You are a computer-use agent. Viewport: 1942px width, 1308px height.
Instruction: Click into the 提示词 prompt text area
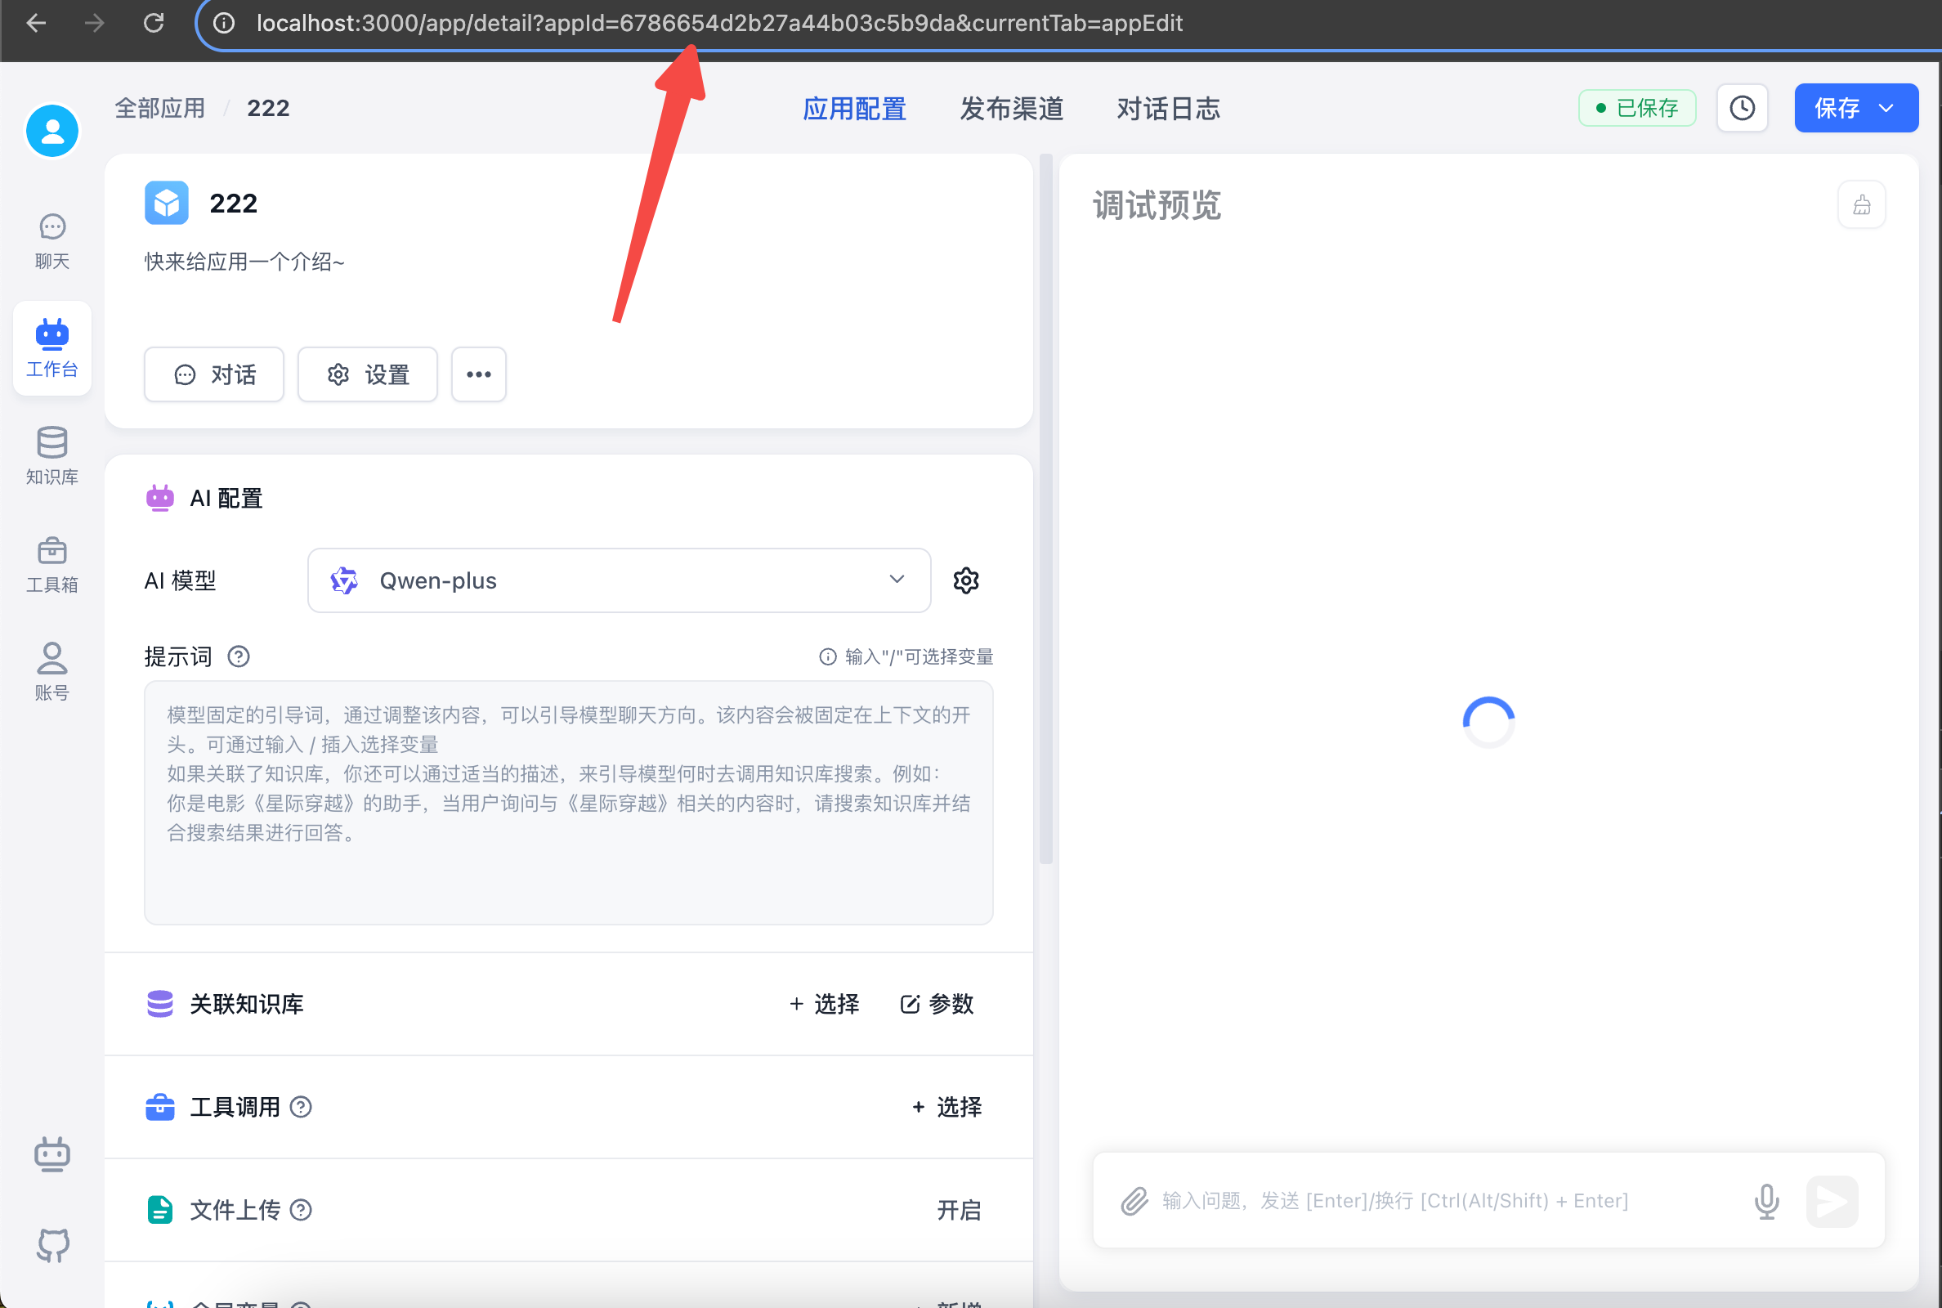(x=568, y=803)
